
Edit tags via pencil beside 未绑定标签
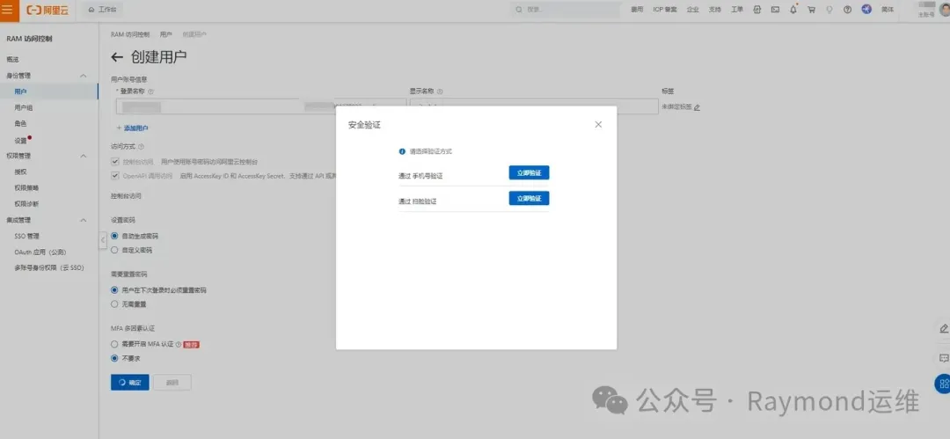pos(697,107)
